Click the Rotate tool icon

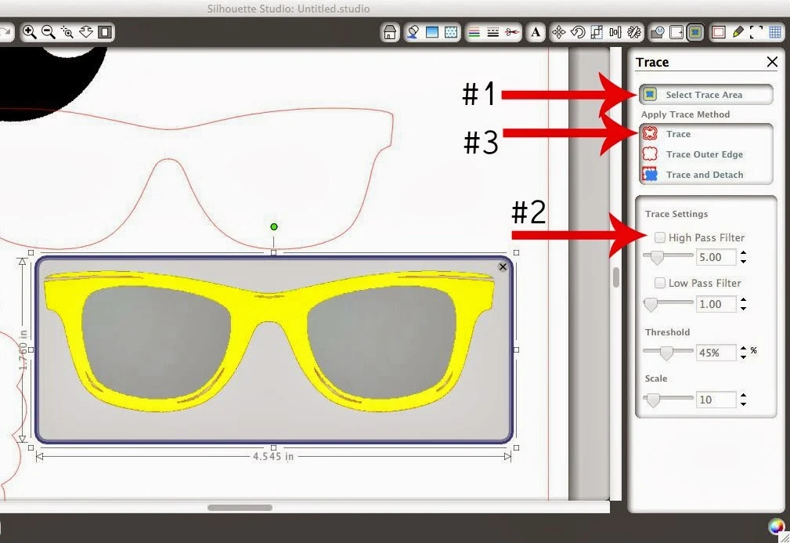pyautogui.click(x=577, y=32)
